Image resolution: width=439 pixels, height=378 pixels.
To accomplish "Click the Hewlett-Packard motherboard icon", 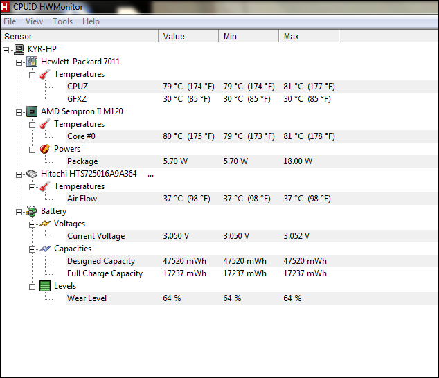I will [x=32, y=62].
